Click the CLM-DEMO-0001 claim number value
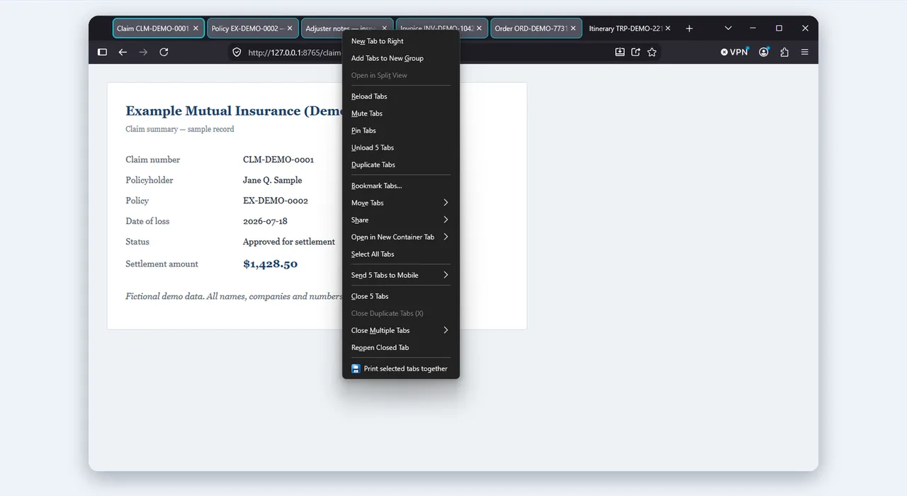 pos(278,160)
